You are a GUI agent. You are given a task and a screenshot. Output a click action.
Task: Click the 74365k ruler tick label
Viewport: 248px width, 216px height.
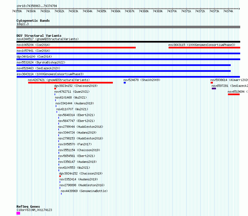[101, 11]
